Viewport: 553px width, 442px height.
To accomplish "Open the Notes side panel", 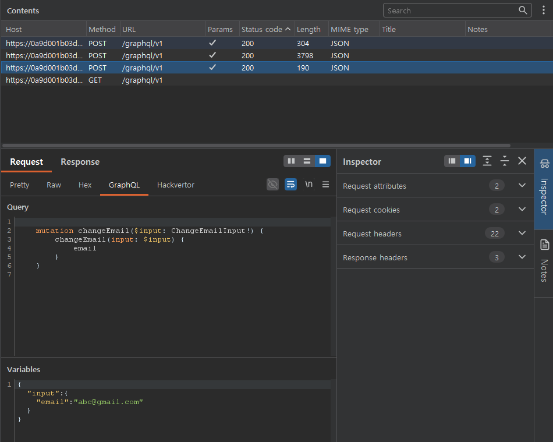I will point(544,262).
